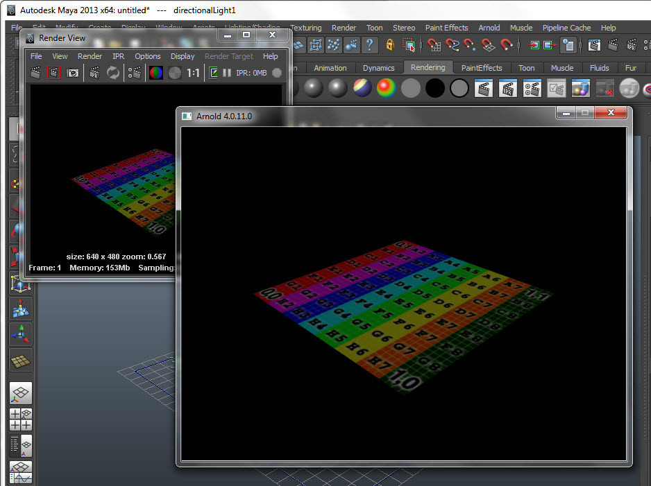Open the IPR menu in Render View
651x486 pixels.
coord(118,56)
